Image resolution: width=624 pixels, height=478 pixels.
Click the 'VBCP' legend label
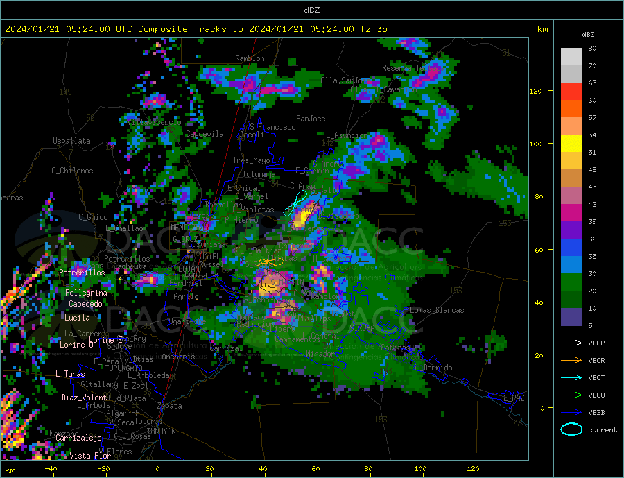[x=596, y=343]
